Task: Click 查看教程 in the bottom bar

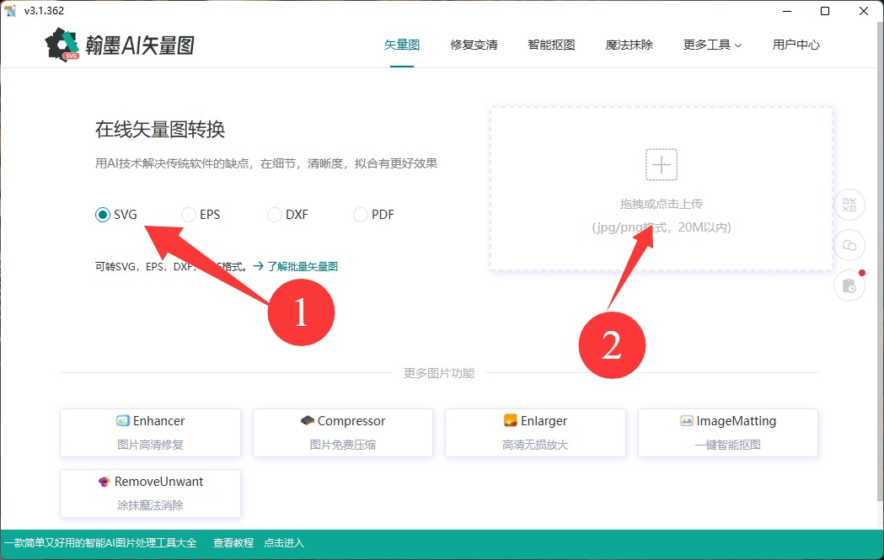Action: pos(233,543)
